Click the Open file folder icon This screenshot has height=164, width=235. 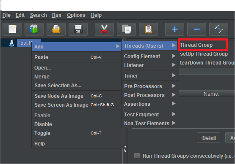click(x=56, y=29)
